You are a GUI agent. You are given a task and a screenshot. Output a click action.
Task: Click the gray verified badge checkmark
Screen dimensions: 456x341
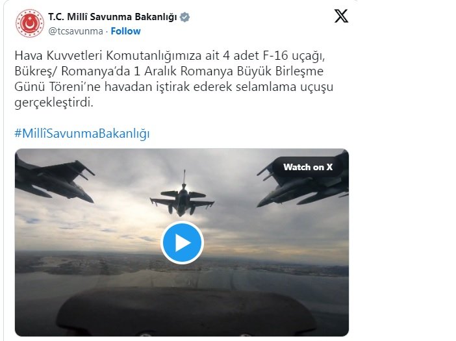pyautogui.click(x=184, y=17)
